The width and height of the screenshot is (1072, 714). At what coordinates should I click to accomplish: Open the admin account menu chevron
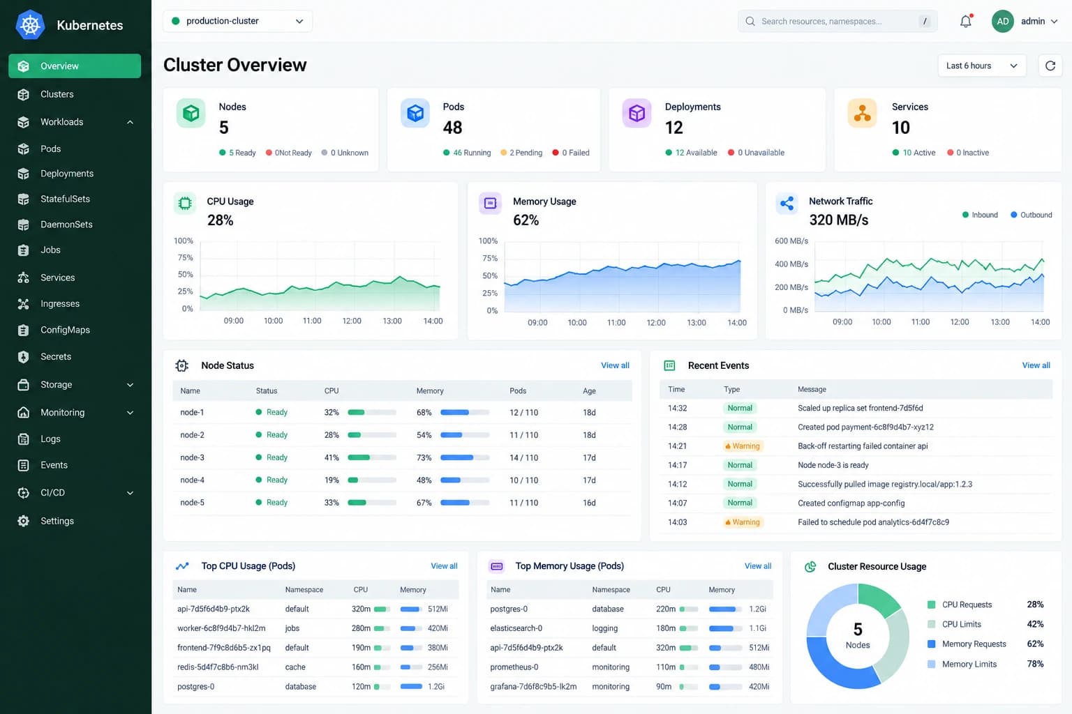click(1054, 22)
